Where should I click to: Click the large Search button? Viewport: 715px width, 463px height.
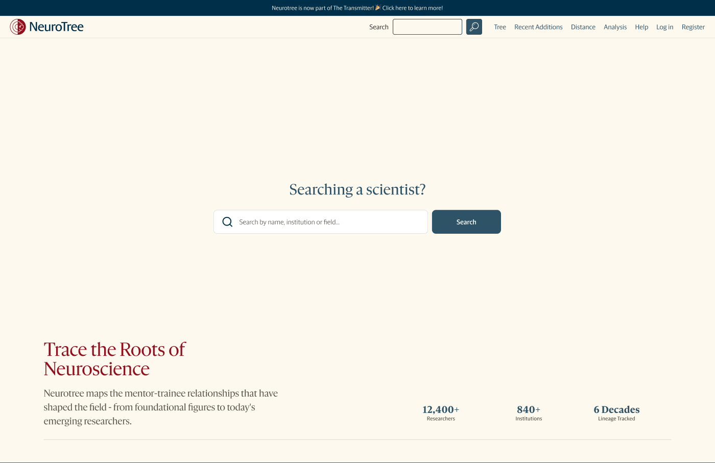(466, 222)
